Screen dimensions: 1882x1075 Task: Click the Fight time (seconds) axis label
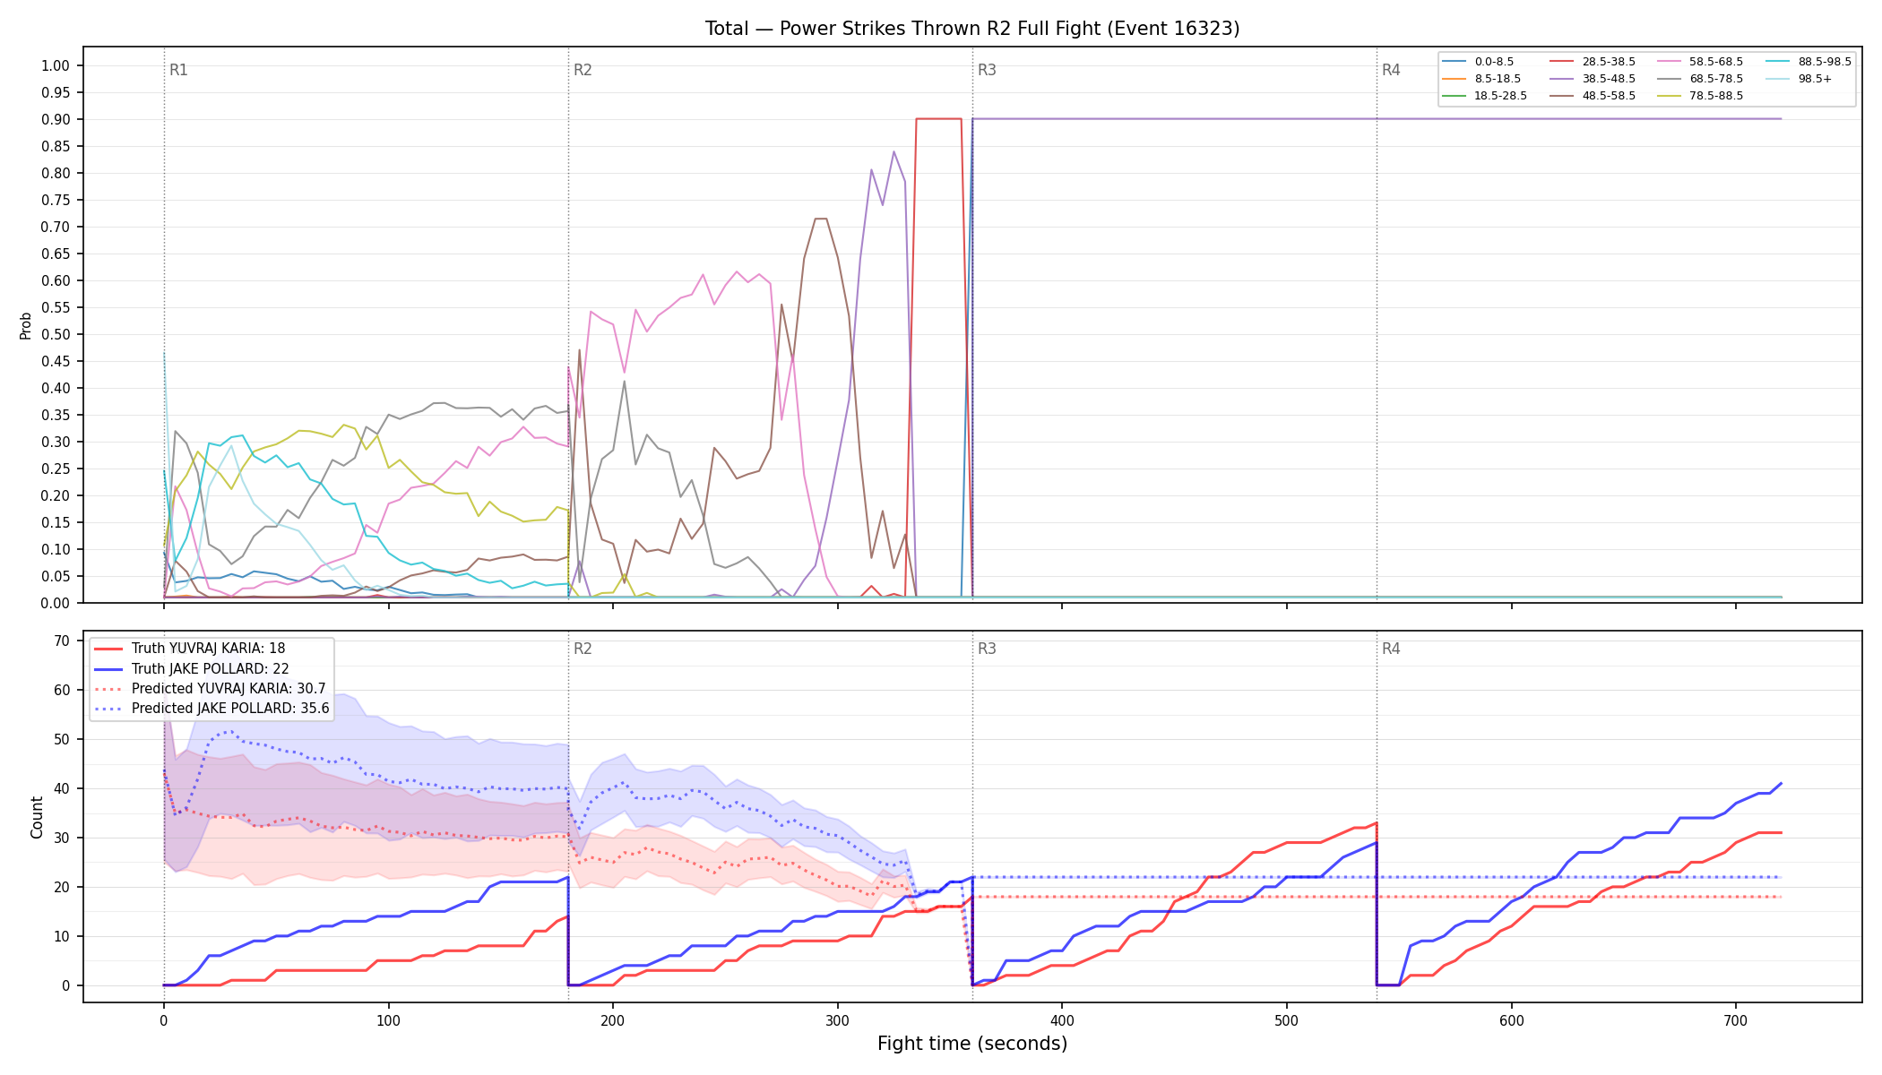click(x=972, y=1044)
